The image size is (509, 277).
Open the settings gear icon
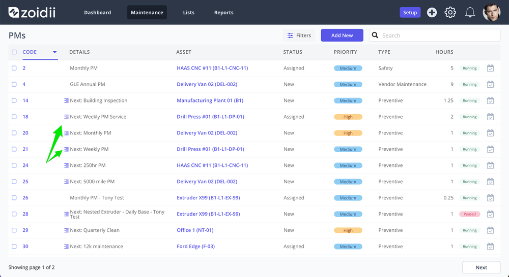pos(450,12)
